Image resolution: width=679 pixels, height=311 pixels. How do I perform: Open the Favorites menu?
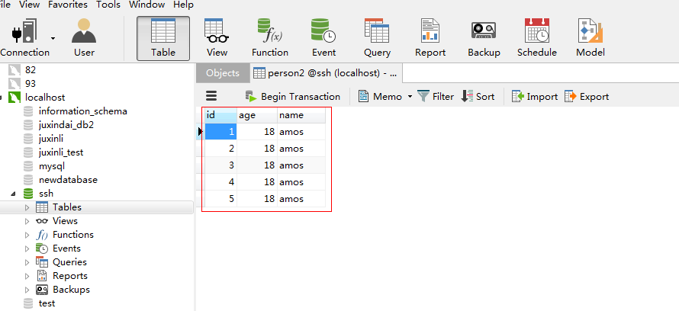(x=68, y=5)
